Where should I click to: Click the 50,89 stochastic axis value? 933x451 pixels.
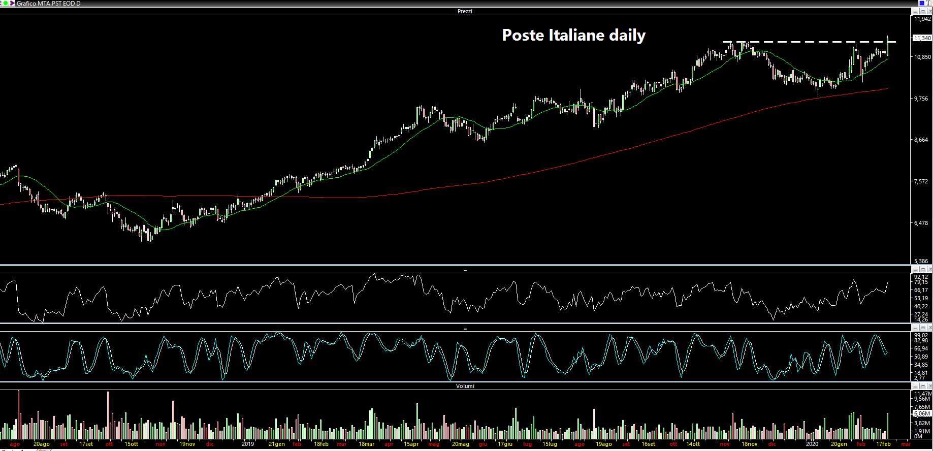click(x=921, y=357)
